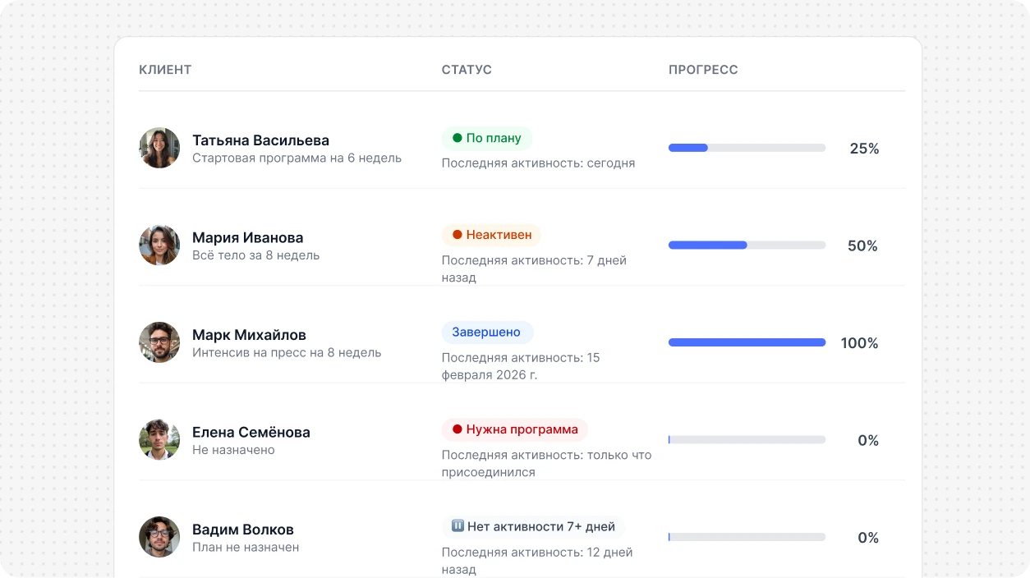Click the «СТАТУС» column header
This screenshot has width=1030, height=578.
pos(467,70)
